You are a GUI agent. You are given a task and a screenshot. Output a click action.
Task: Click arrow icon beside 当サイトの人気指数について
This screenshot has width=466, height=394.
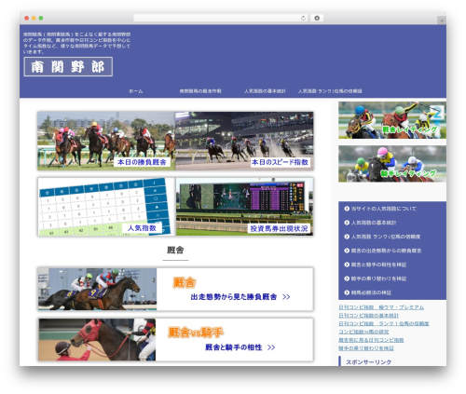pos(347,209)
